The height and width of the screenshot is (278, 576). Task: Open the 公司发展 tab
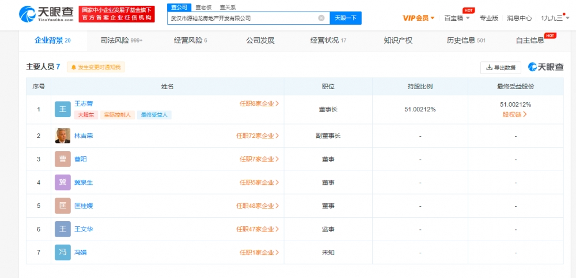(260, 41)
